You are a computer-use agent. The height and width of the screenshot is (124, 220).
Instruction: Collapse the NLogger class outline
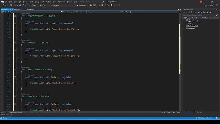coord(15,42)
